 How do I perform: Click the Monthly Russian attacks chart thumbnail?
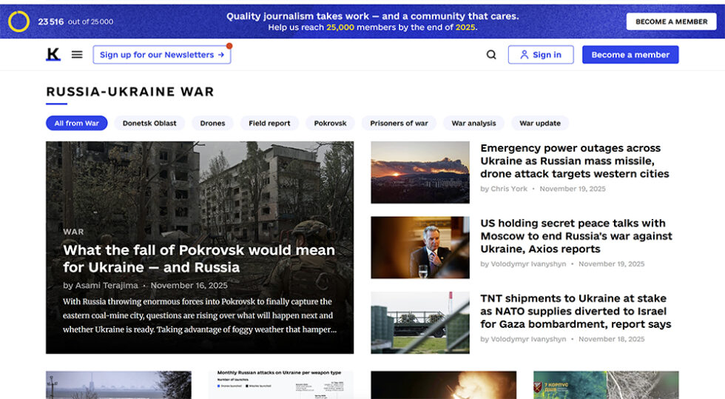click(x=281, y=385)
